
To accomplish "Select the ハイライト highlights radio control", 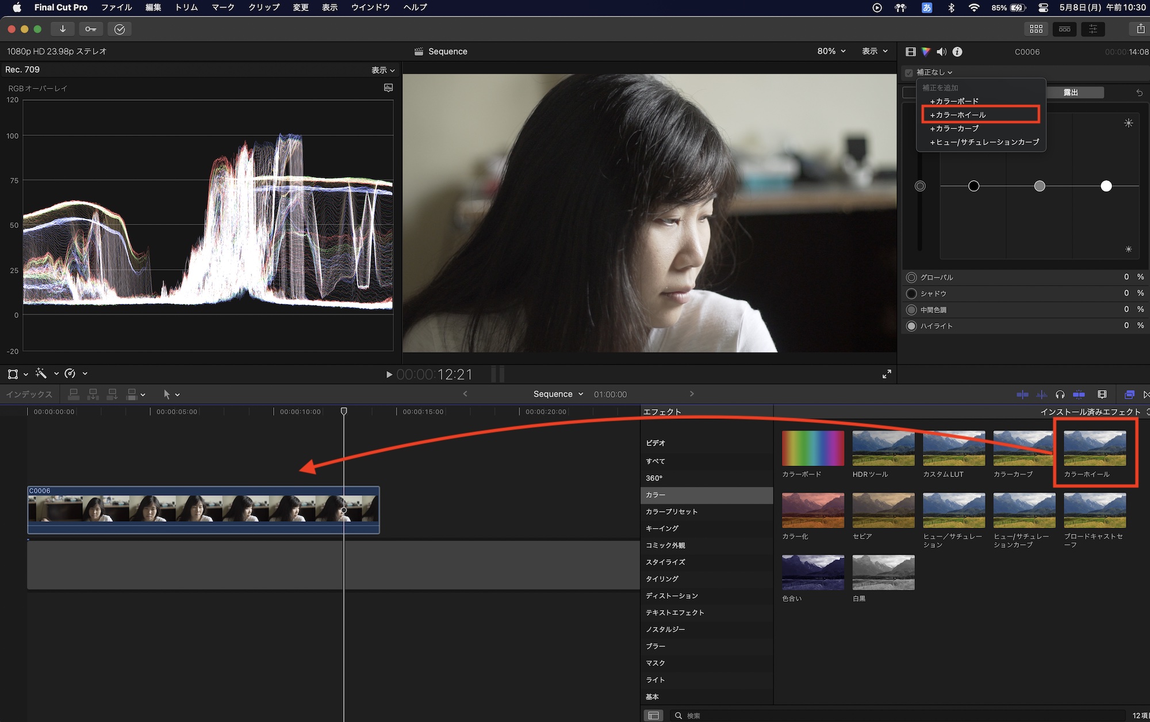I will (911, 326).
